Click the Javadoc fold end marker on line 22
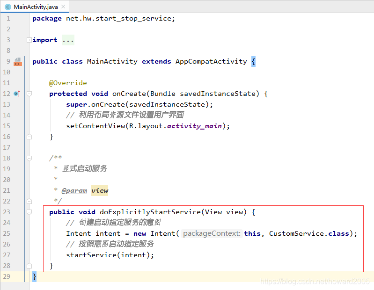This screenshot has height=290, width=374. tap(29, 201)
